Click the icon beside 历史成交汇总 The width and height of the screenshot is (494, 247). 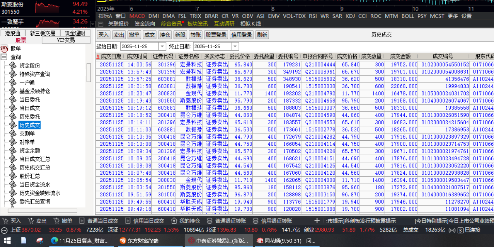point(13,167)
